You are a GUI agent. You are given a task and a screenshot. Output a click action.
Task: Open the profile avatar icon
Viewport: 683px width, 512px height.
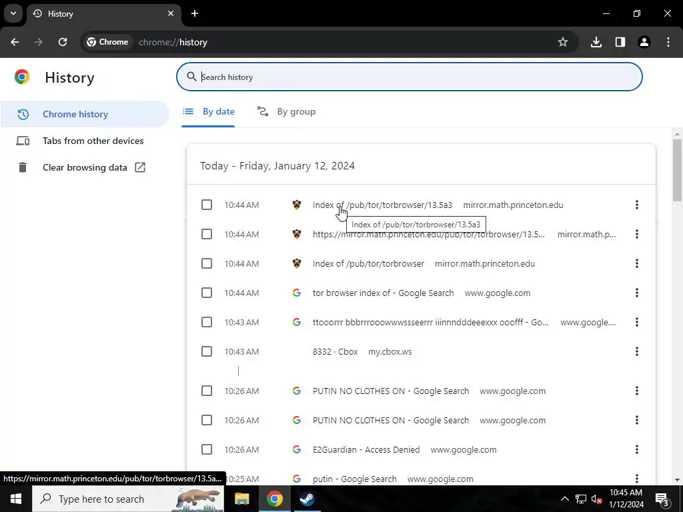click(644, 42)
